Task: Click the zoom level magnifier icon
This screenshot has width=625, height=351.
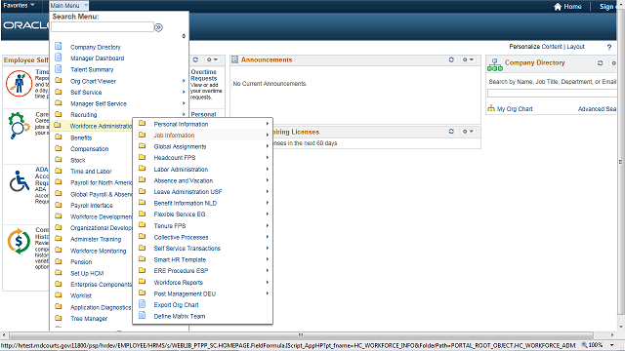Action: (x=584, y=344)
